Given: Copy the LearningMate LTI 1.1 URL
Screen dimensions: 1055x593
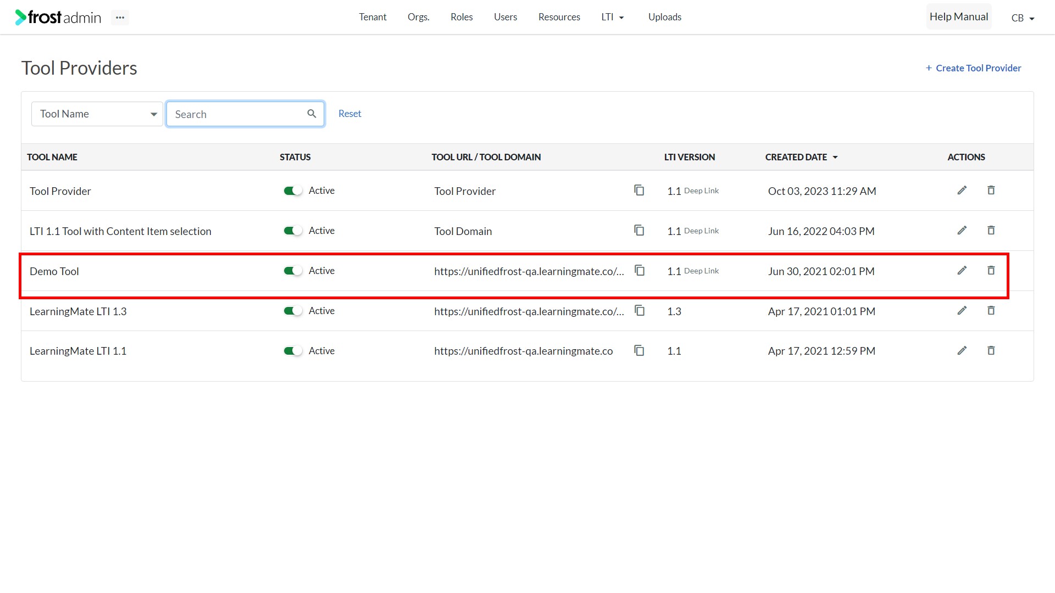Looking at the screenshot, I should click(639, 350).
